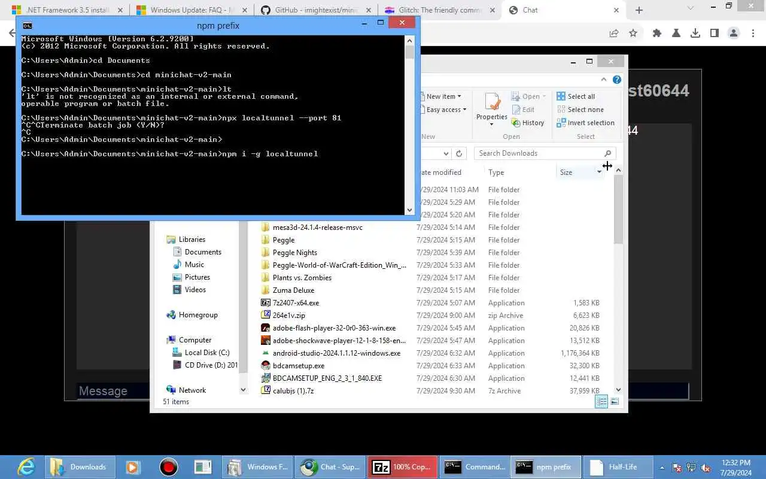Switch to details view in Explorer

(x=601, y=402)
